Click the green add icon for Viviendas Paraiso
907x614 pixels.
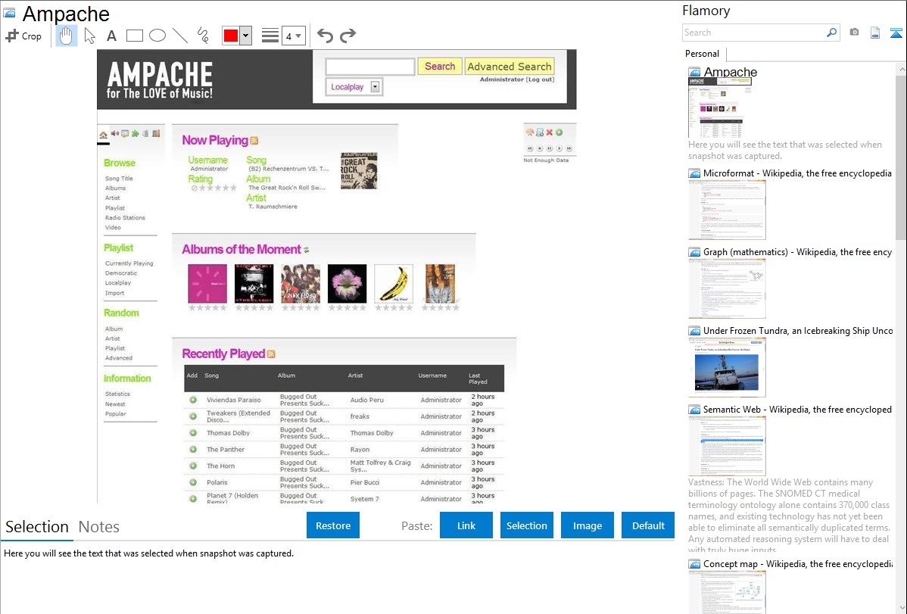[192, 400]
